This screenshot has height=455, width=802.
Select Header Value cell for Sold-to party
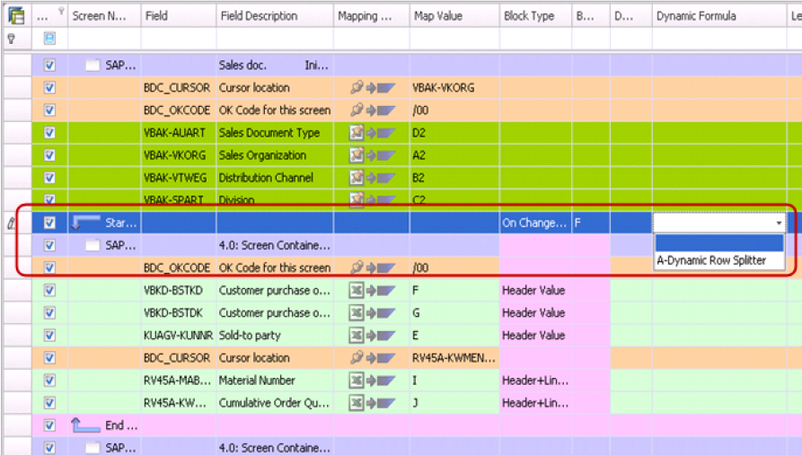pyautogui.click(x=534, y=336)
